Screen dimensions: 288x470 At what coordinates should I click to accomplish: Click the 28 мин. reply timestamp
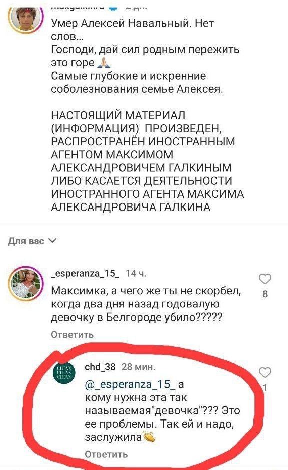[139, 367]
